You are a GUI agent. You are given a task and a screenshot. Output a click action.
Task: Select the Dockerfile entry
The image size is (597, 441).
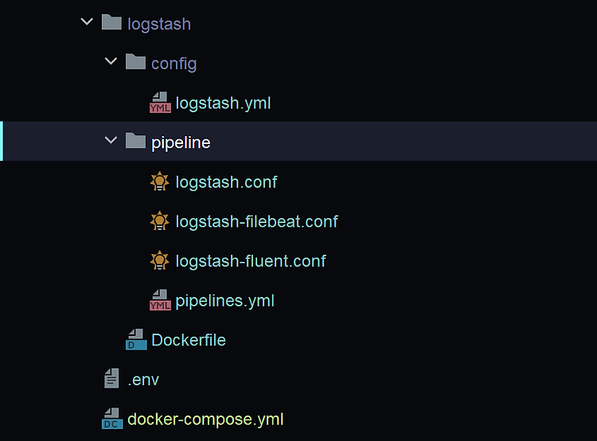point(188,340)
